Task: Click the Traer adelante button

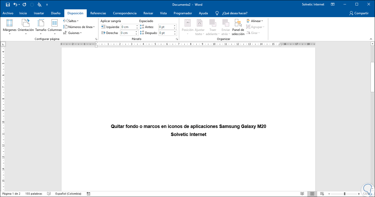Action: 213,27
